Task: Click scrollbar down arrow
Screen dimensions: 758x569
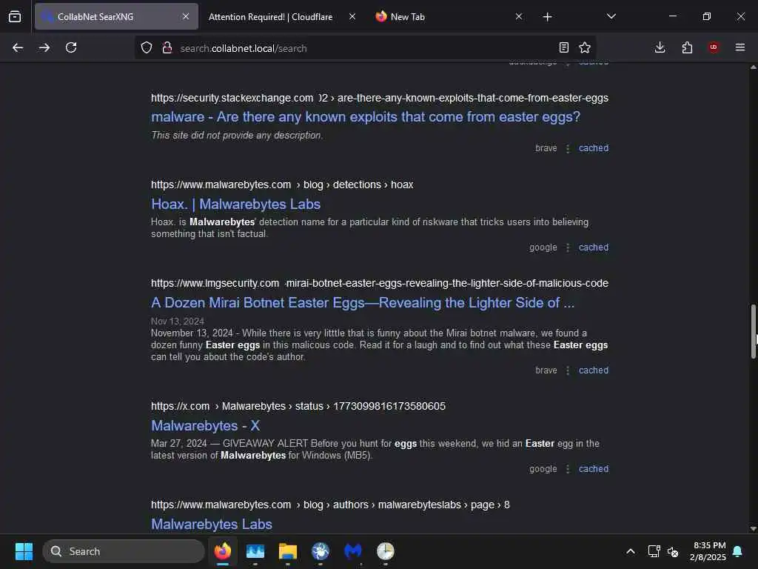Action: click(x=753, y=528)
